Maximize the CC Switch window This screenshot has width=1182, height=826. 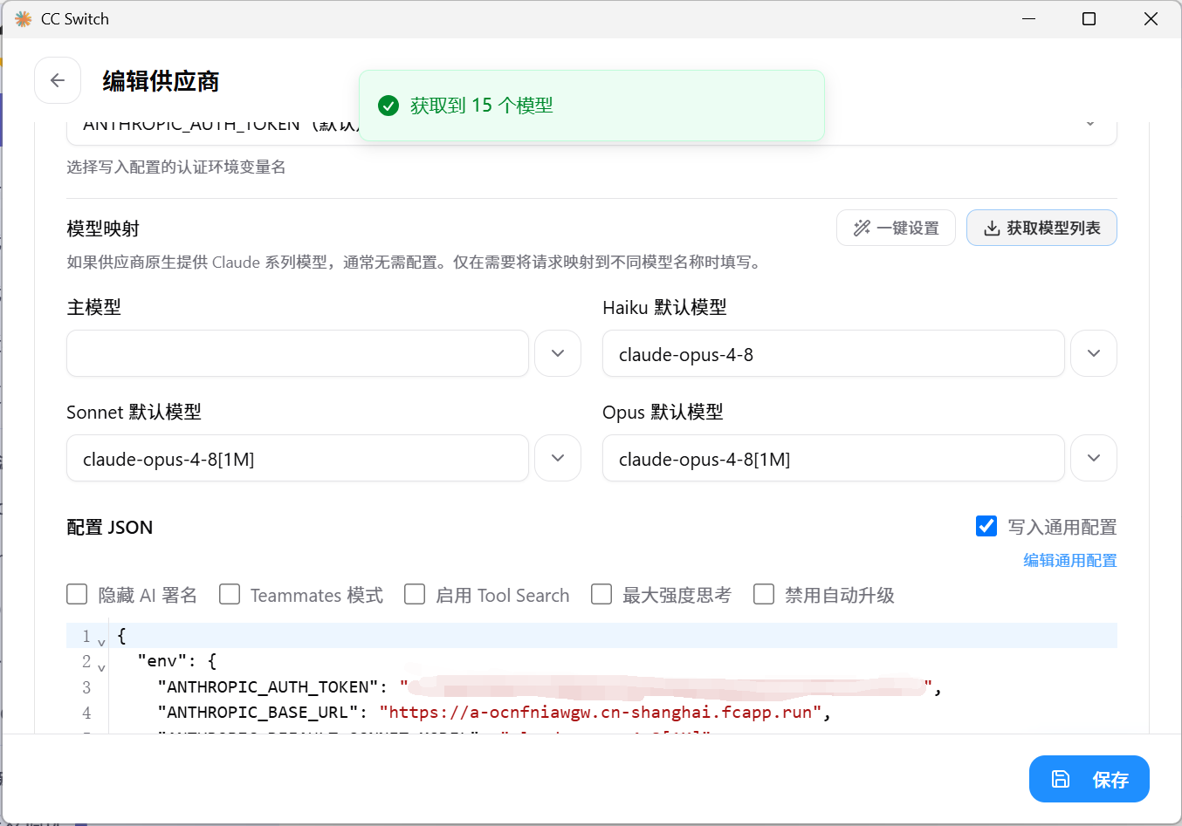(1089, 19)
